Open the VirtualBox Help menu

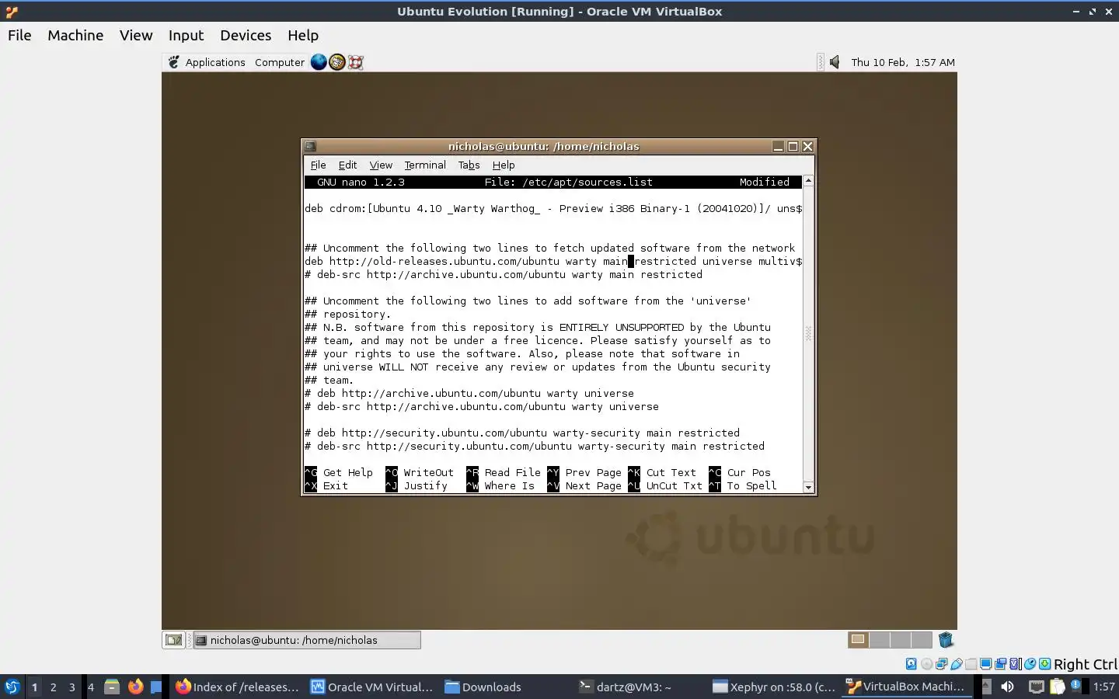(303, 35)
